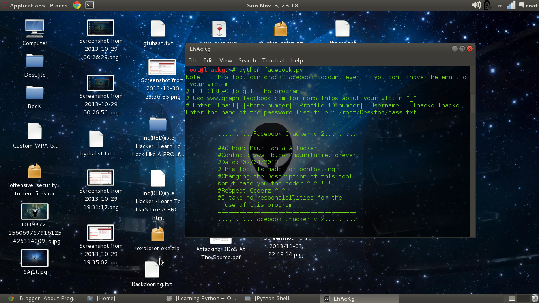Screen dimensions: 539x303
Task: Minimize the LhAcKg terminal window
Action: point(455,49)
